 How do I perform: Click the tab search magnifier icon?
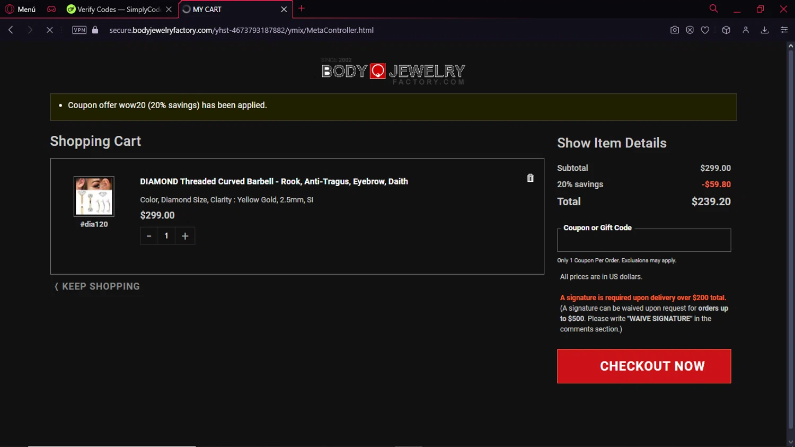tap(713, 8)
